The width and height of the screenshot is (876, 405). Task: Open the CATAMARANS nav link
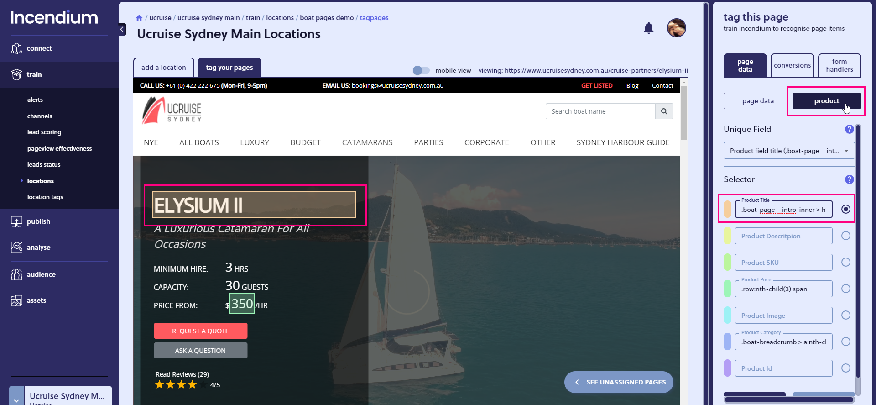(367, 142)
